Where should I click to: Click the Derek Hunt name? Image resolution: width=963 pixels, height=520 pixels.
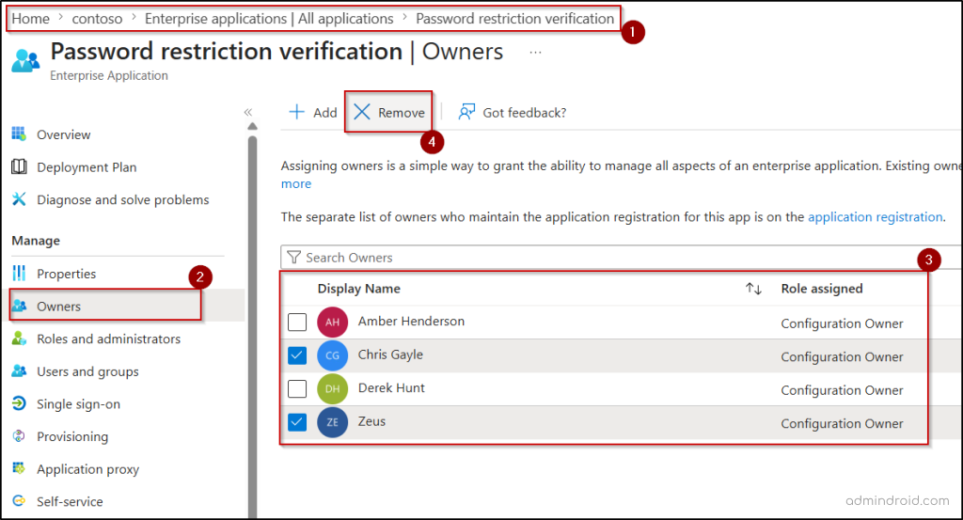(x=391, y=388)
